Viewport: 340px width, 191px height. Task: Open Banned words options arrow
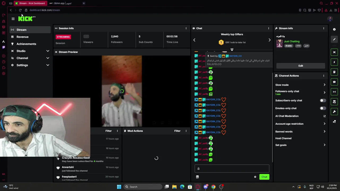coord(324,132)
